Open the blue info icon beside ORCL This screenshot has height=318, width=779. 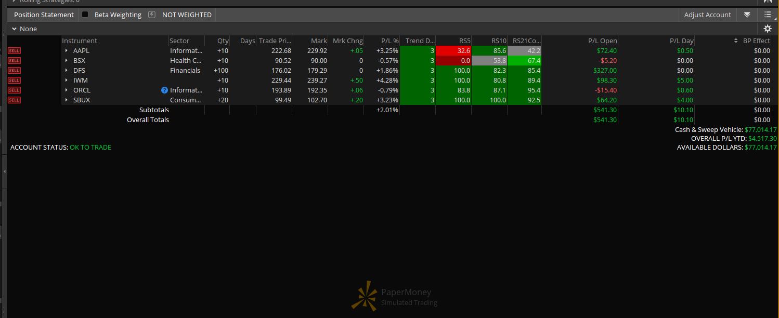point(165,90)
